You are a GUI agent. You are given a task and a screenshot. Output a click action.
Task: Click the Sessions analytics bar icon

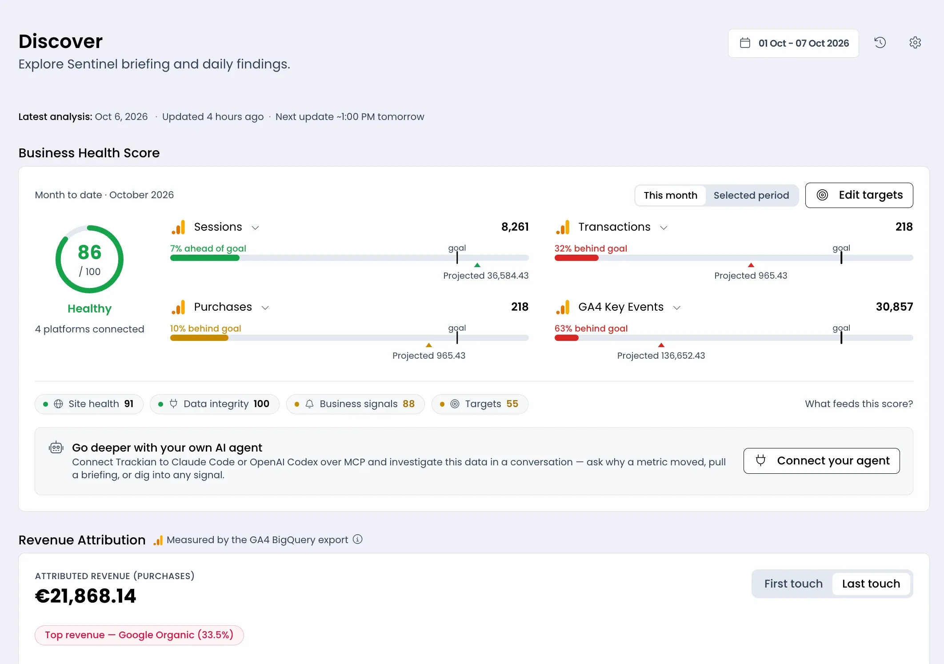(x=178, y=227)
